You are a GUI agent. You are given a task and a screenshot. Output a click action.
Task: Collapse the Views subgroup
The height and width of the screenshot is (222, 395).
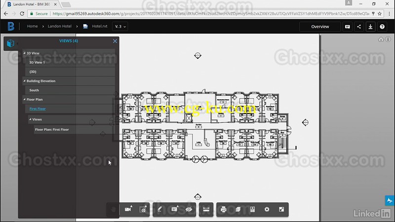pos(30,119)
